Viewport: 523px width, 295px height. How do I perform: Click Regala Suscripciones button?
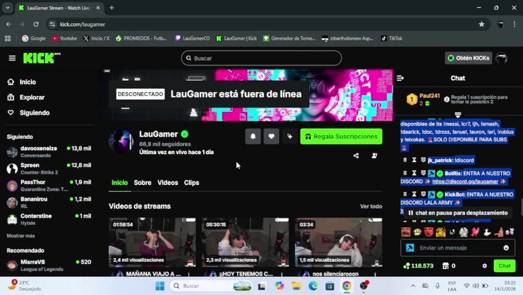341,136
